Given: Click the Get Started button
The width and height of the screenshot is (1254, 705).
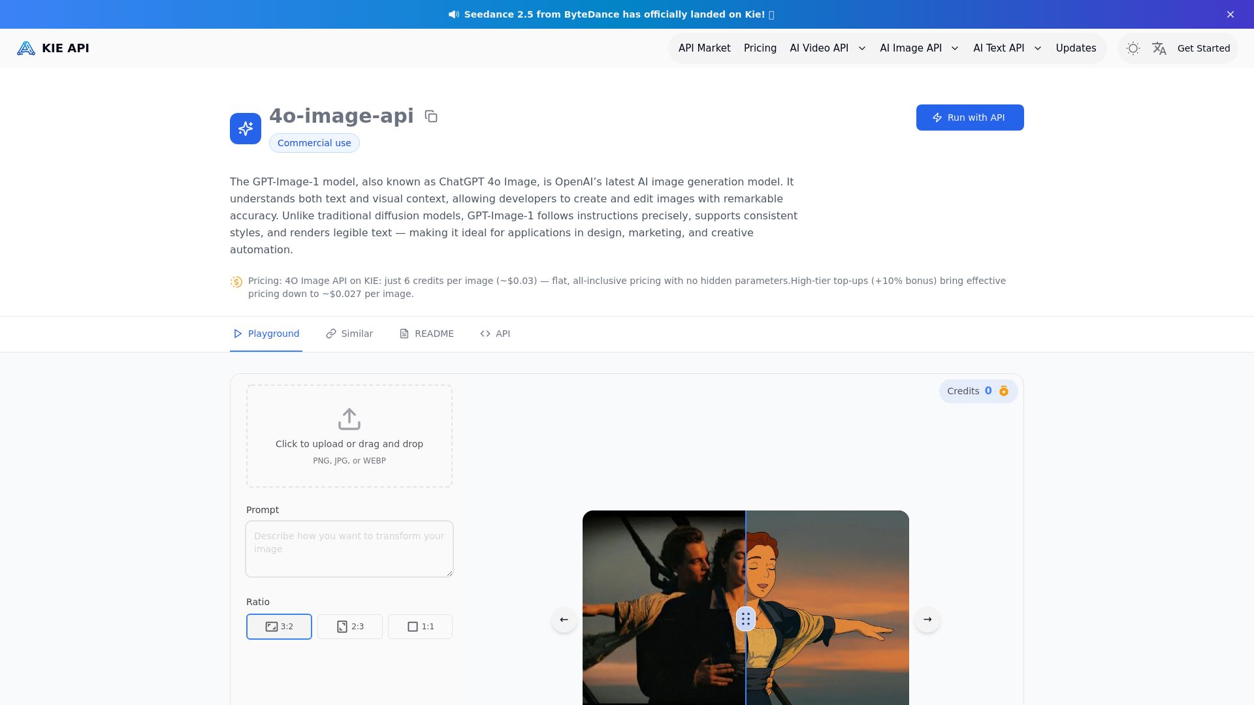Looking at the screenshot, I should [x=1204, y=48].
